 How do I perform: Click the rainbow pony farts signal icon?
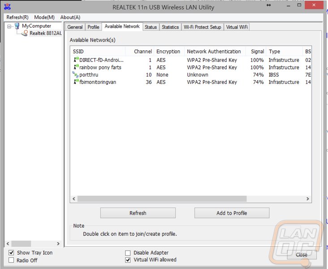[76, 67]
